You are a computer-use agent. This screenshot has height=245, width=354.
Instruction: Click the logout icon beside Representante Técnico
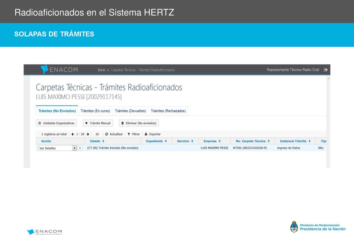tap(326, 70)
